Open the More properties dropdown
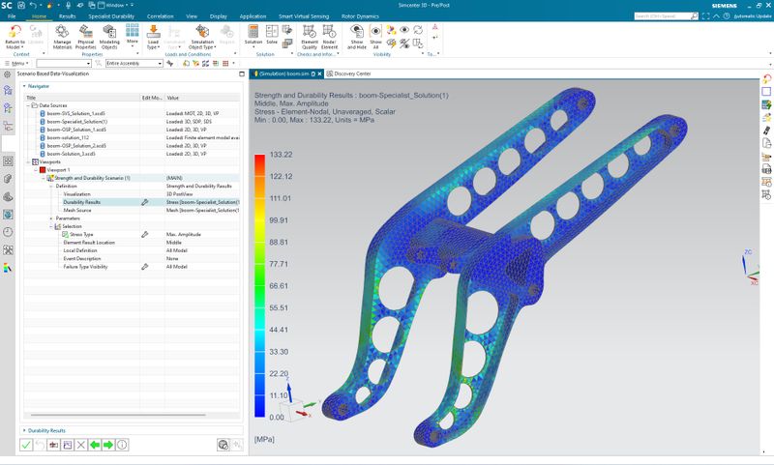774x465 pixels. [x=132, y=35]
